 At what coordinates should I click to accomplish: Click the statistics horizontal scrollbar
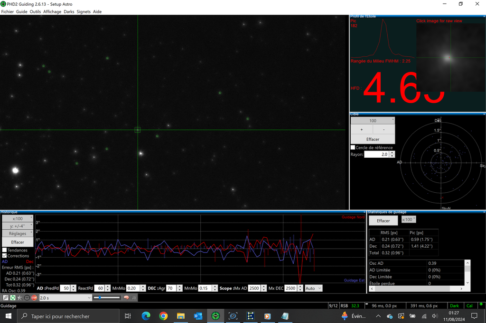pyautogui.click(x=417, y=288)
